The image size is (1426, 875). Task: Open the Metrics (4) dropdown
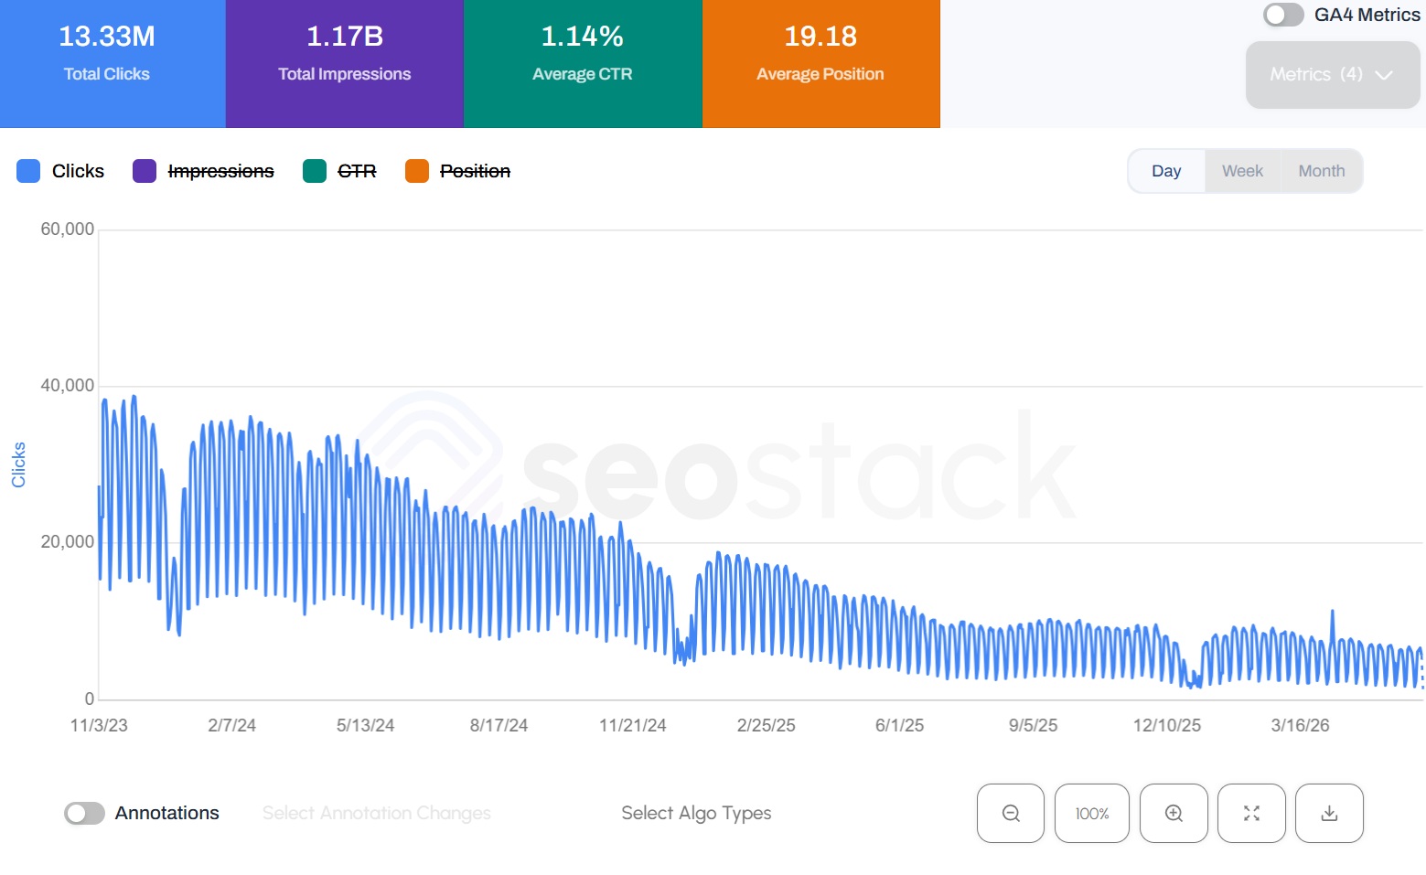(1333, 74)
